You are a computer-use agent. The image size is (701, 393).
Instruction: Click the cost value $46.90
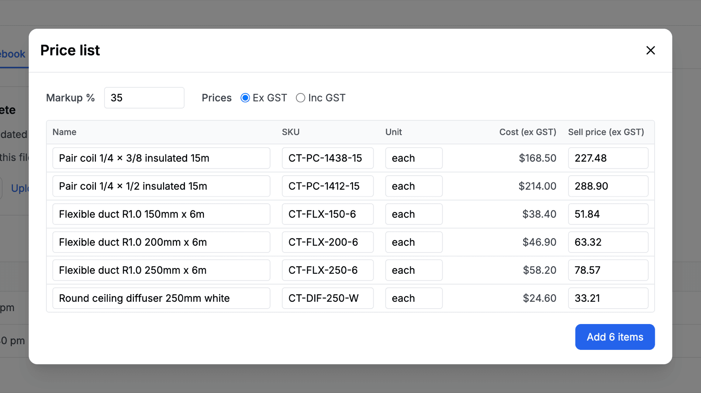[x=539, y=242]
